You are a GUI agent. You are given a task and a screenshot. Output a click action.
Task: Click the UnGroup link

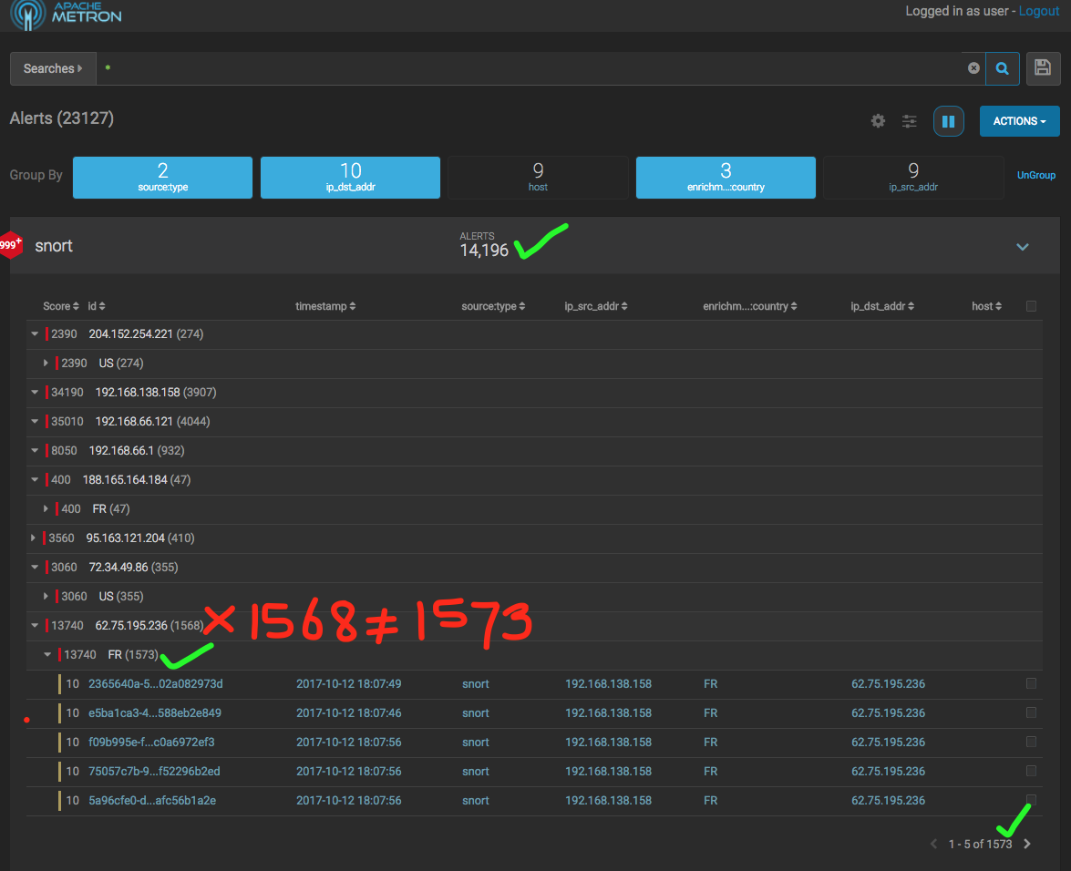[1036, 176]
